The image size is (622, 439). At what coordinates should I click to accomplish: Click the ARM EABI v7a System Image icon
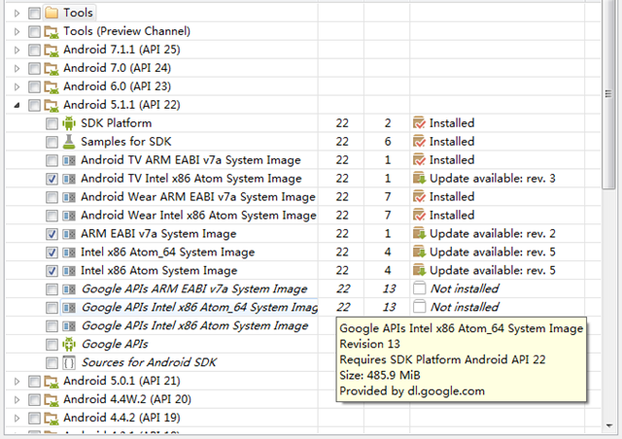pyautogui.click(x=69, y=234)
